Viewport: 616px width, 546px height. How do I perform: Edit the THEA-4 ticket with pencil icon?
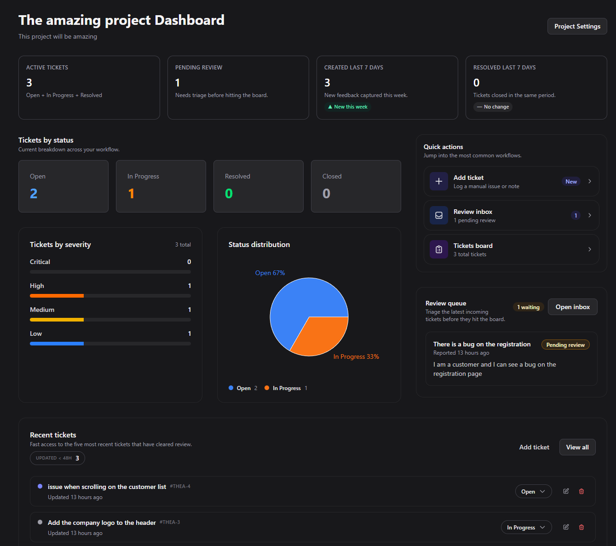pos(566,491)
